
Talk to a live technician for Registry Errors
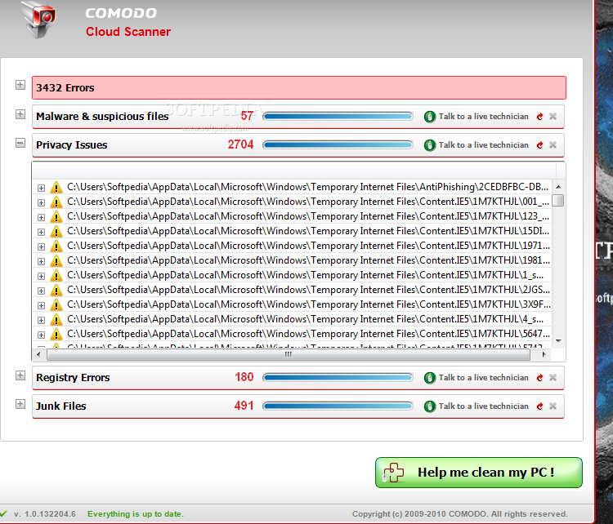[484, 378]
